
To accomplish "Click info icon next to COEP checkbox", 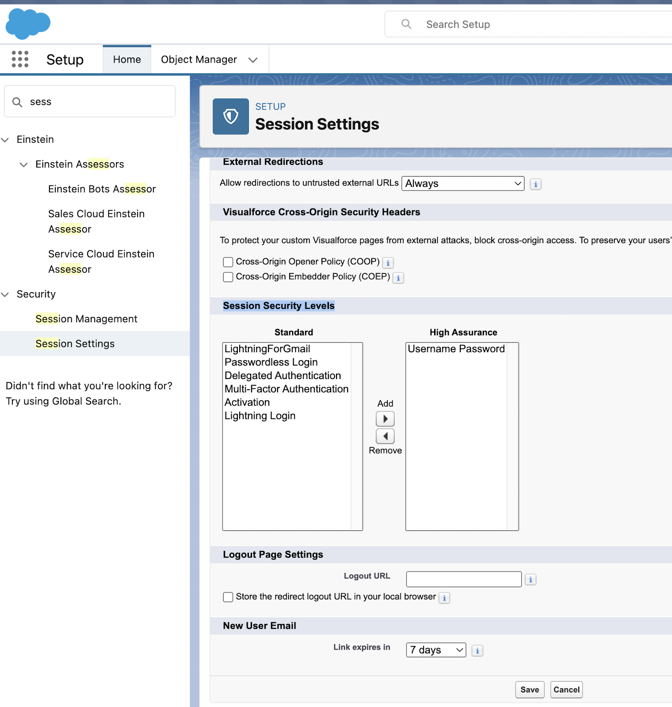I will 398,278.
